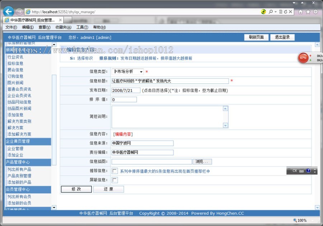Click the 排序值 input field

point(124,100)
